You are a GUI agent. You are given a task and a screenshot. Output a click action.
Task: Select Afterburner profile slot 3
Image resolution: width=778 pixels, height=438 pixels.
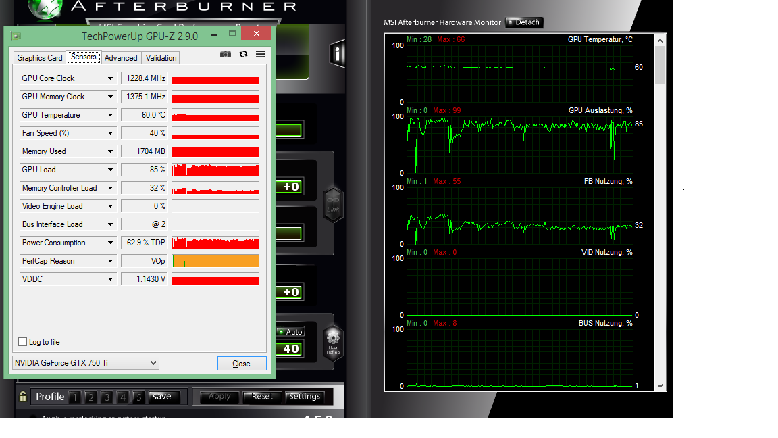(x=107, y=397)
